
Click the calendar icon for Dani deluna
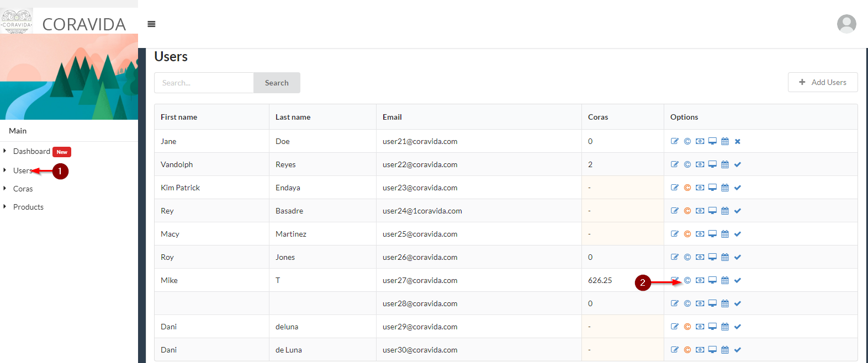725,327
